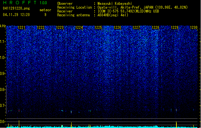The width and height of the screenshot is (201, 128).
Task: Click the Receiver label
Action: point(65,11)
